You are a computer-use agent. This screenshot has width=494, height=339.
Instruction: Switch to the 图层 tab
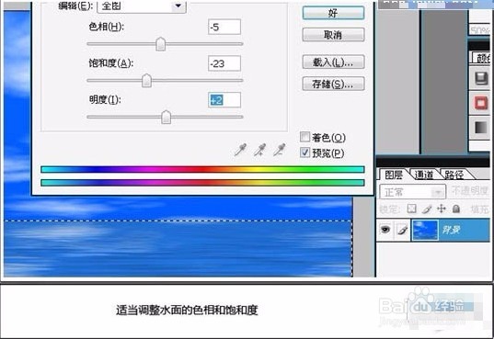(x=394, y=175)
